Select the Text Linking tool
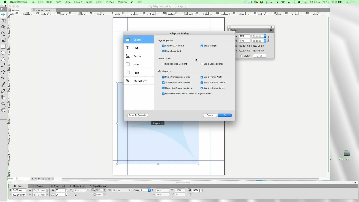359x202 pixels. point(3,27)
